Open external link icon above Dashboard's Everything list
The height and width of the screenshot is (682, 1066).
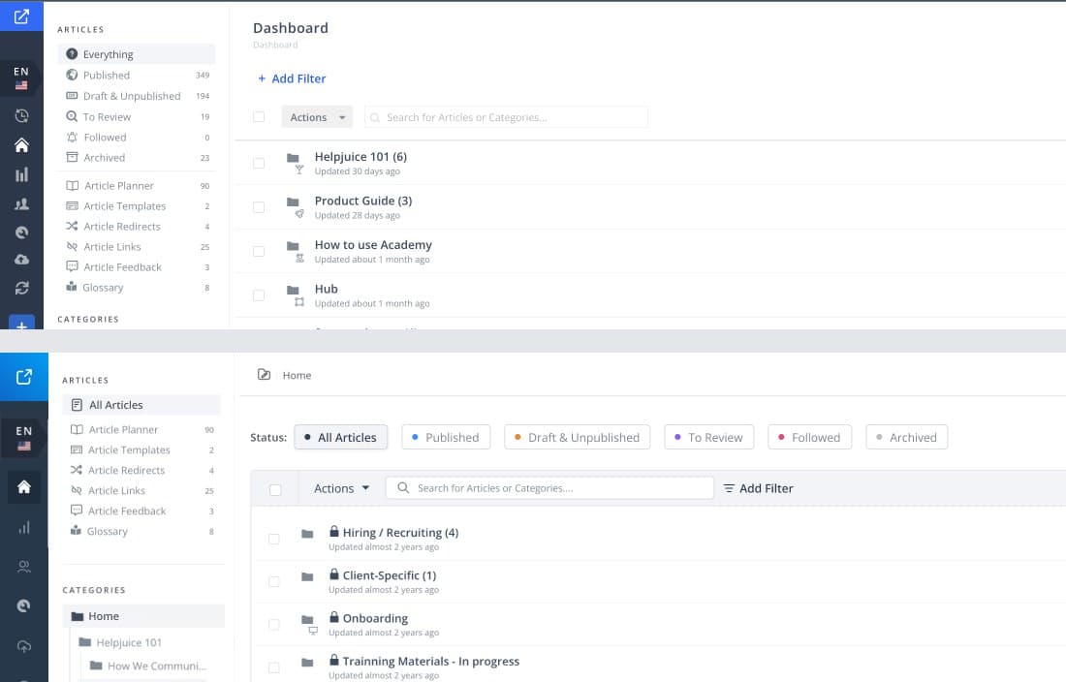pos(21,16)
